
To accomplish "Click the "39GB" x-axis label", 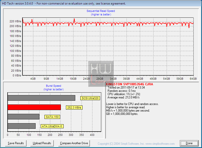I will 127,79.
